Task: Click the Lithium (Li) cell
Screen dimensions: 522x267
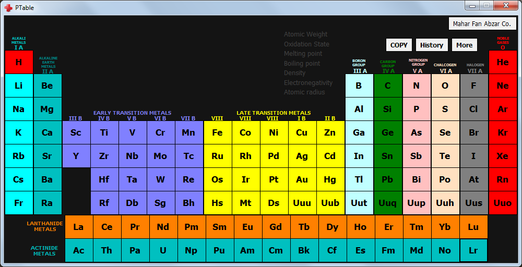Action: click(19, 86)
